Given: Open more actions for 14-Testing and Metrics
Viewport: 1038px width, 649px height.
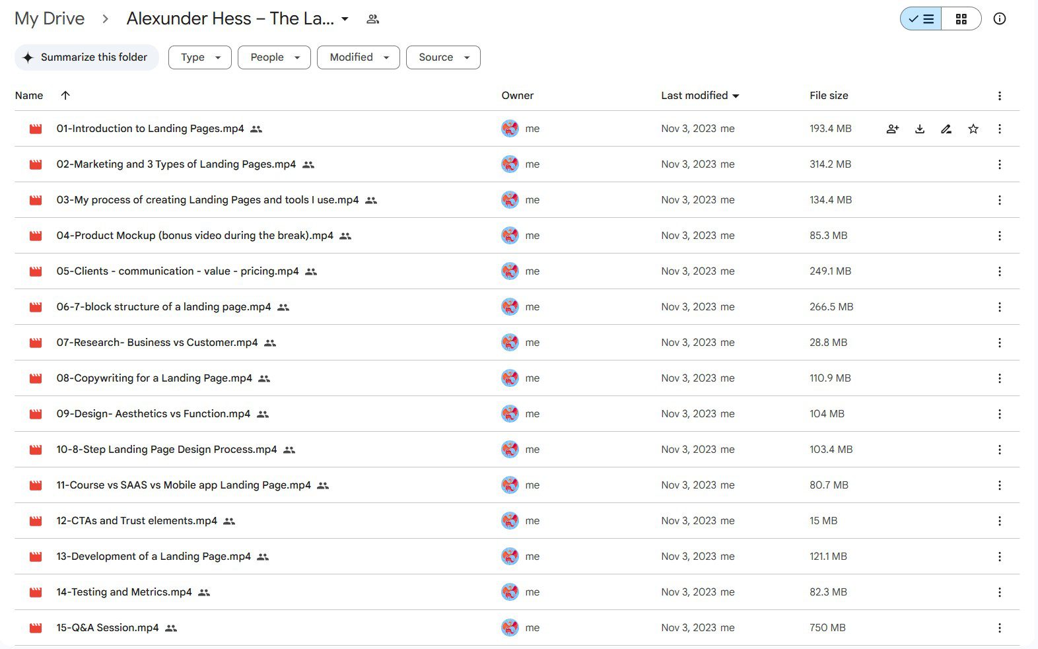Looking at the screenshot, I should [1000, 592].
